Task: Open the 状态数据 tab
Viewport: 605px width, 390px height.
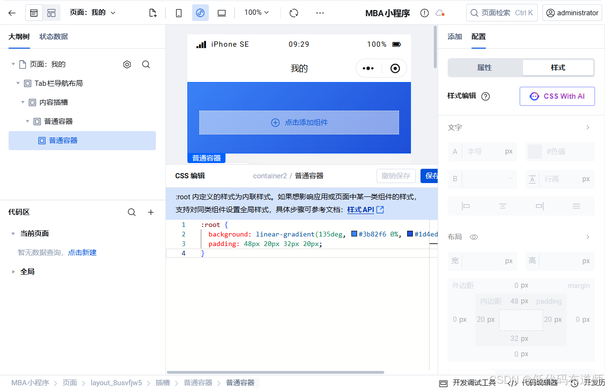Action: [54, 36]
